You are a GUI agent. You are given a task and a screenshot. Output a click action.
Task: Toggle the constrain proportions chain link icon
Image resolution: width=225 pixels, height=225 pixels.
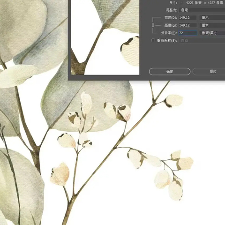tap(153, 25)
